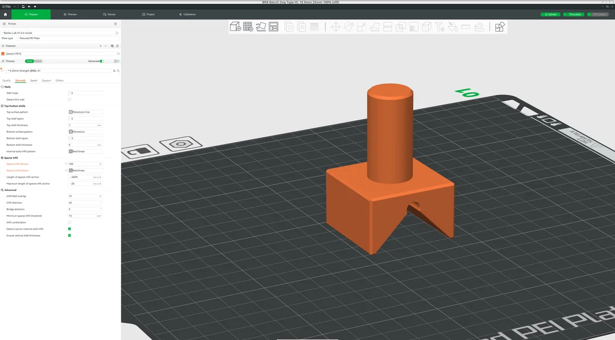Add a filament with plus icon

pyautogui.click(x=100, y=46)
